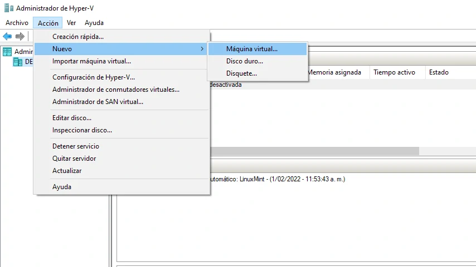Open the Ver menu
Image resolution: width=476 pixels, height=267 pixels.
point(71,23)
